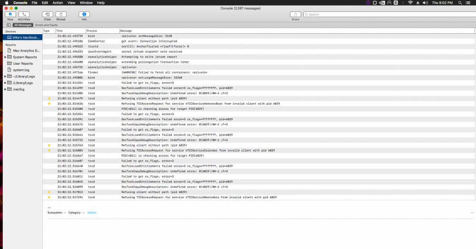
Task: Open the Window menu
Action: [86, 3]
